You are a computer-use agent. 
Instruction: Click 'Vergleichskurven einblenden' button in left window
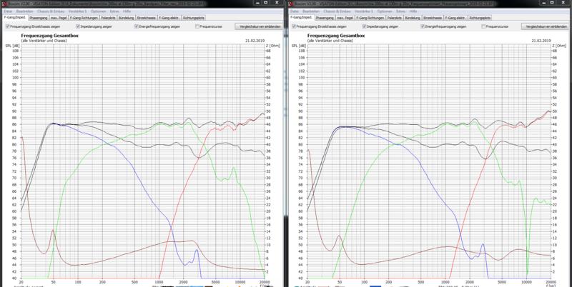tap(257, 26)
